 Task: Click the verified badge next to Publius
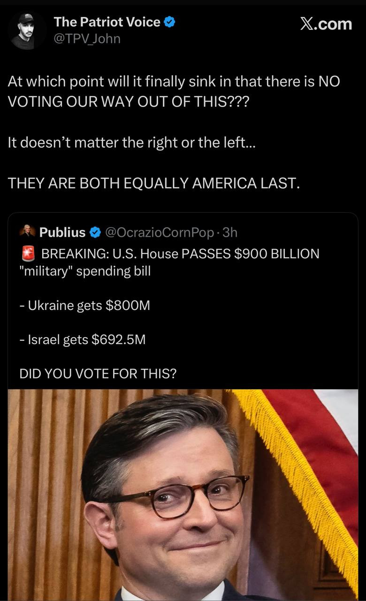[95, 232]
